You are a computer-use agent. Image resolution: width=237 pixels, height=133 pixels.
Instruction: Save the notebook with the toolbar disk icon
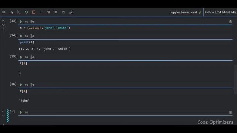pyautogui.click(x=63, y=12)
